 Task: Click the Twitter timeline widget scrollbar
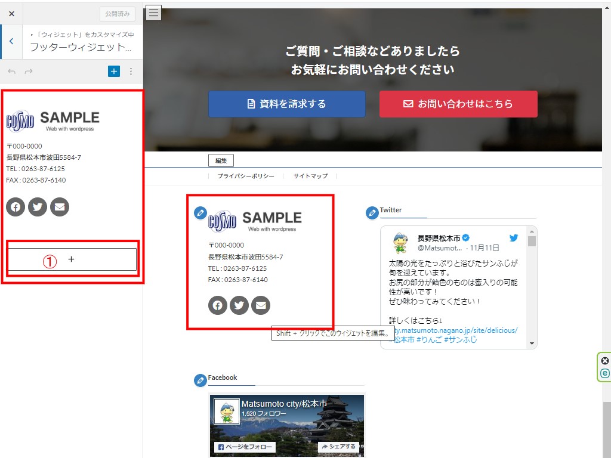[532, 286]
